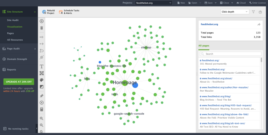The height and width of the screenshot is (135, 268).
Task: Open author/ihor-masalov link
Action: 225,87
